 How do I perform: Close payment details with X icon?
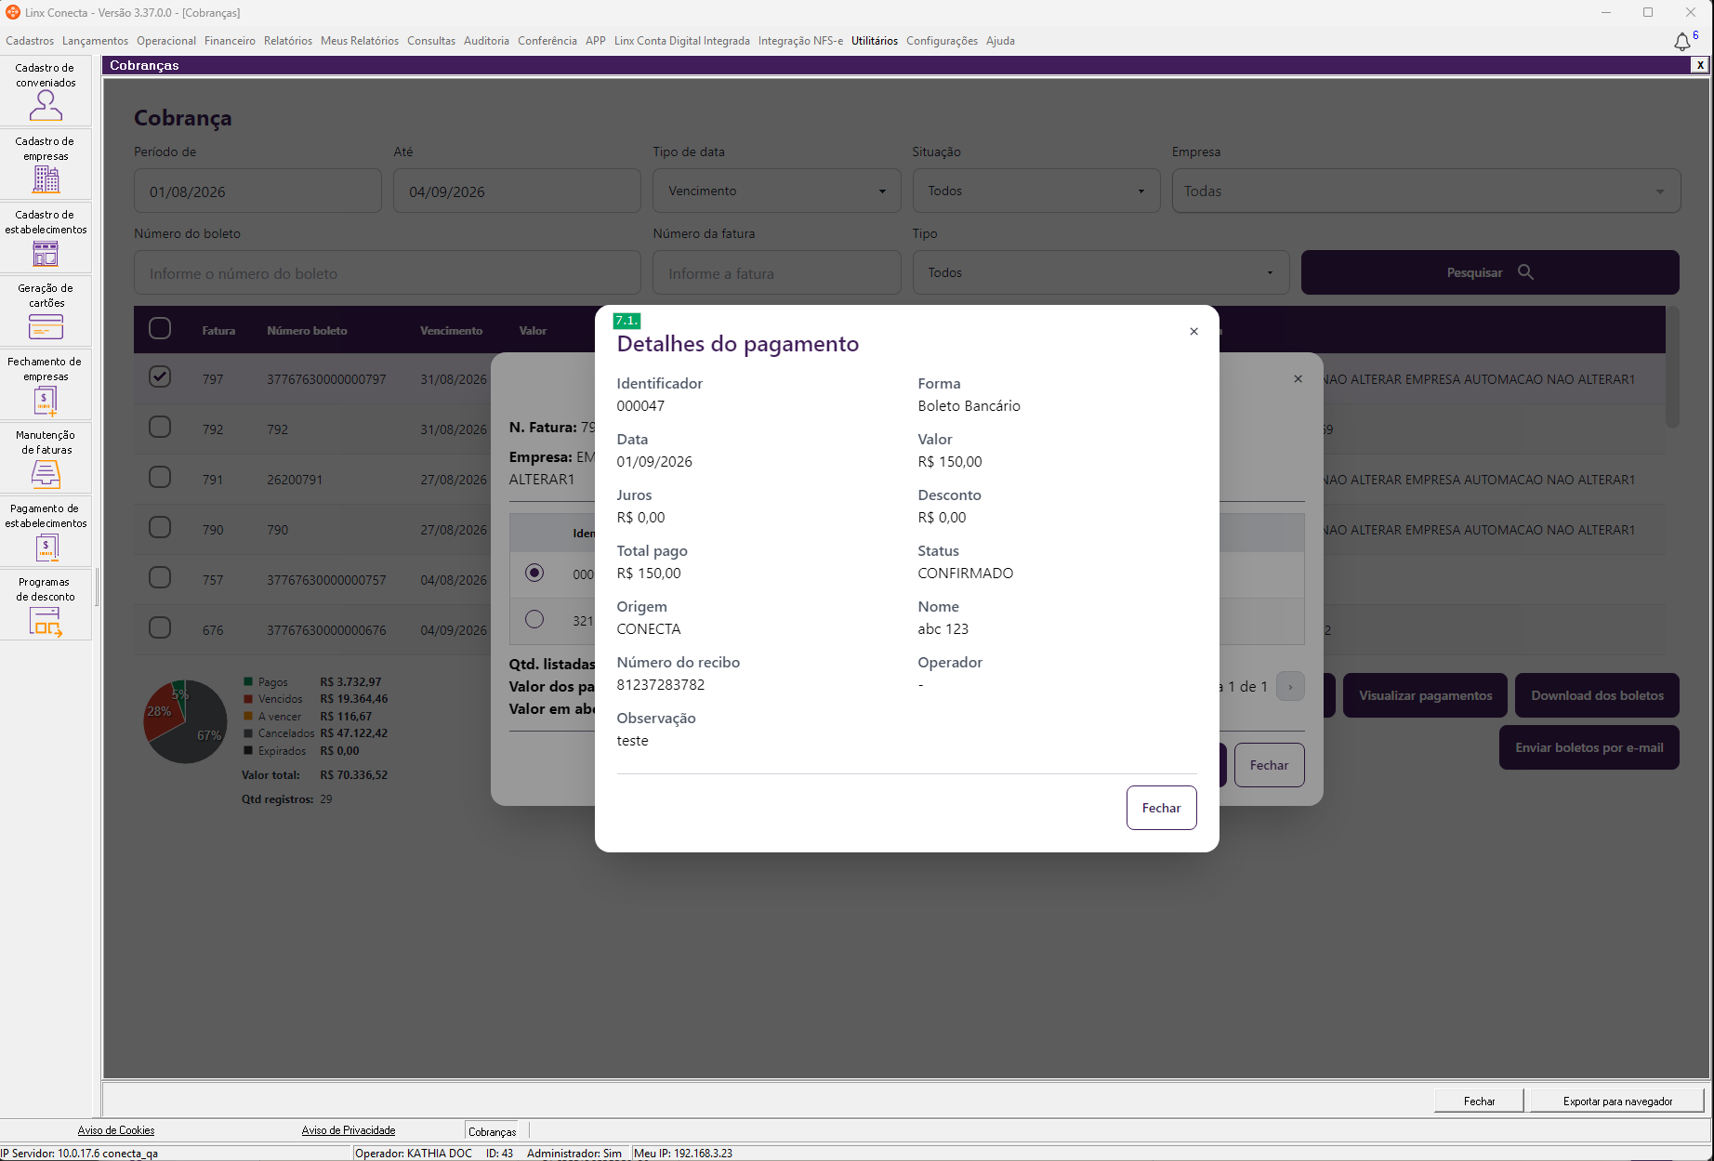(x=1193, y=332)
